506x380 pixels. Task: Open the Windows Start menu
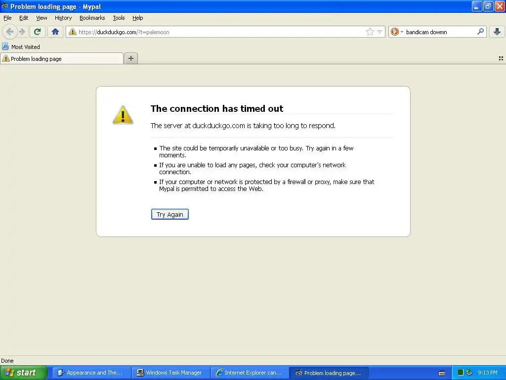(x=24, y=373)
